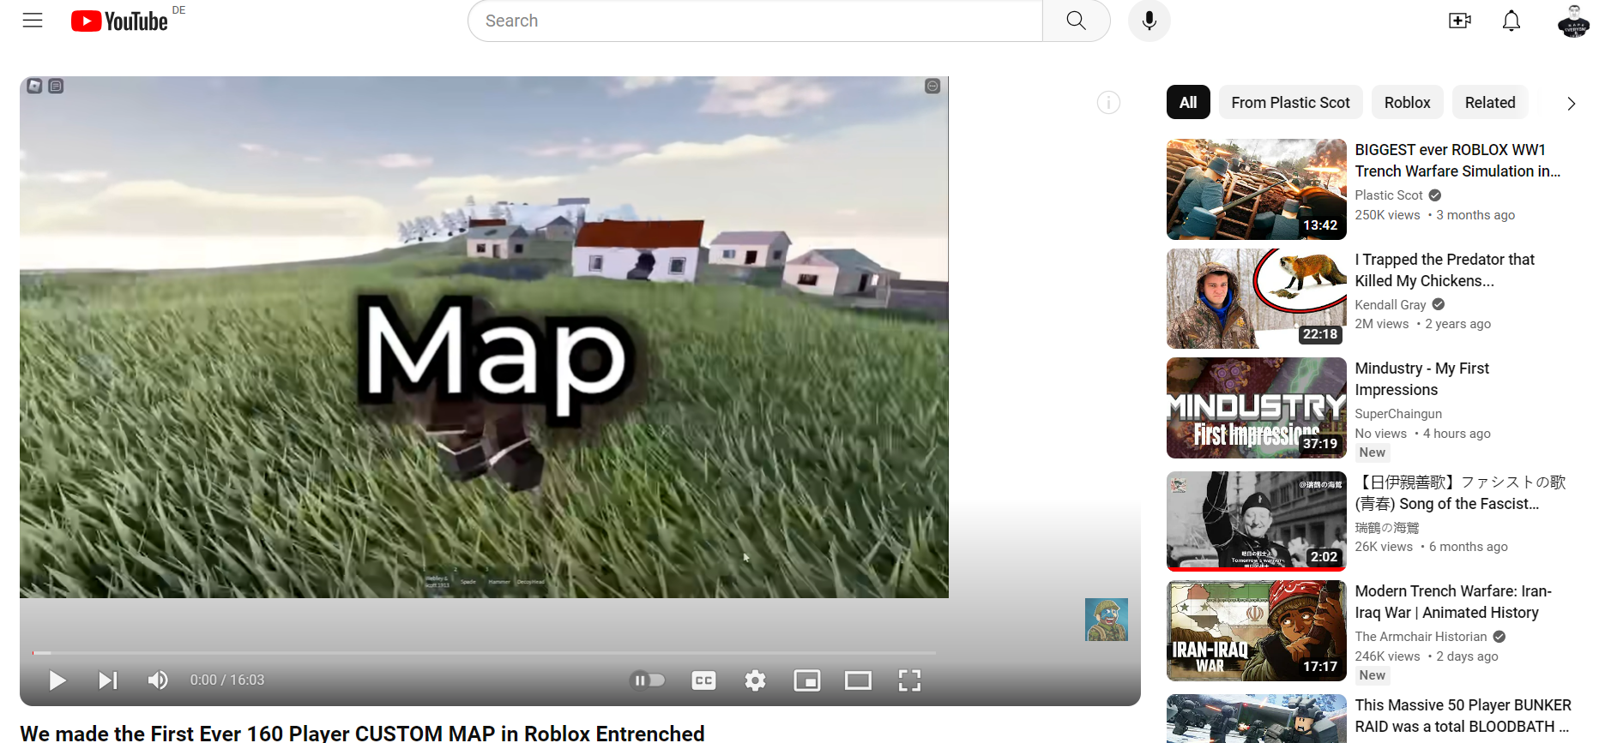Click the channel watermark in player
1611x743 pixels.
1107,620
